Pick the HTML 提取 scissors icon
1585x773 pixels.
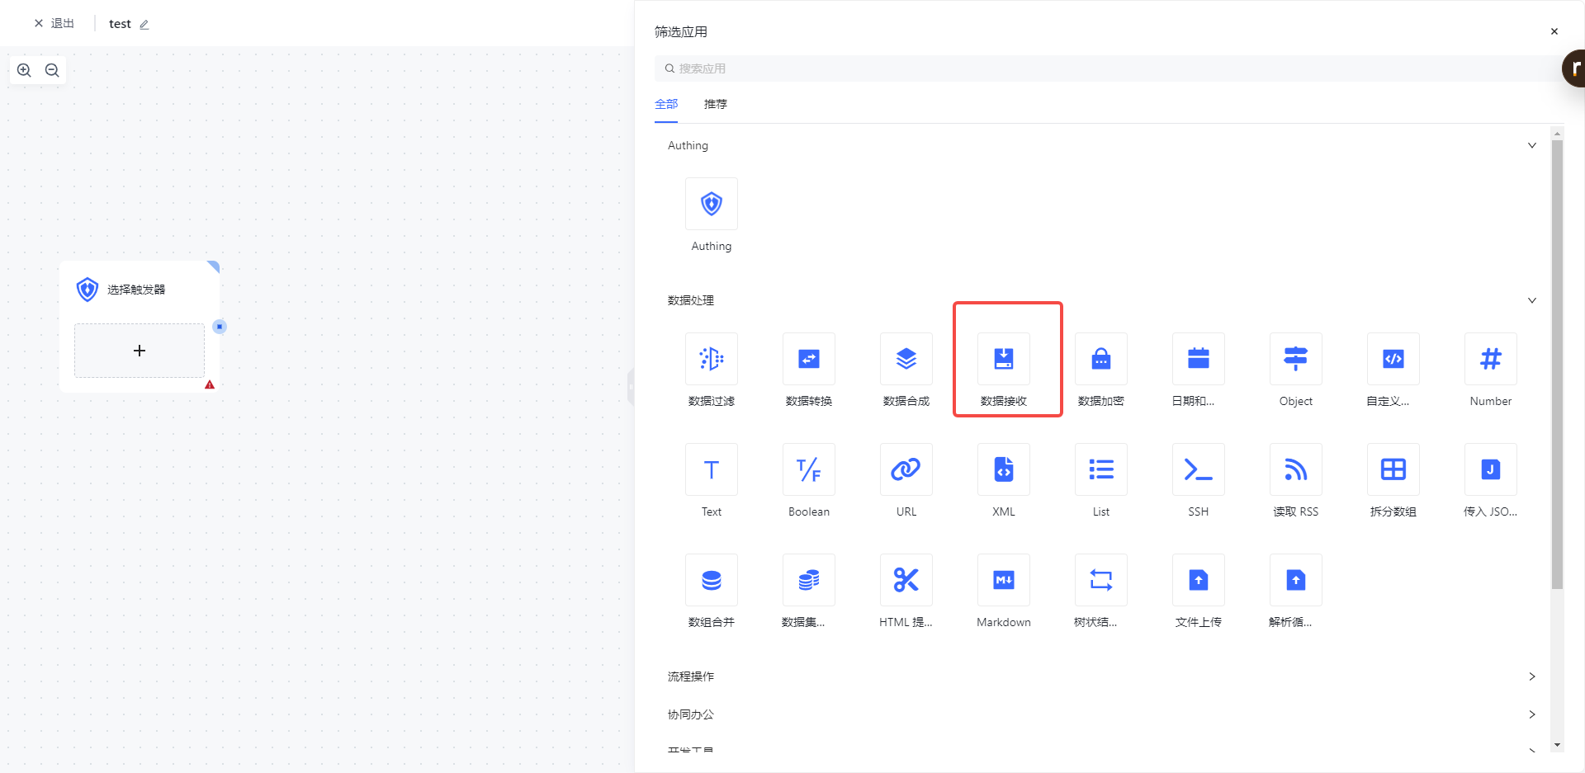pyautogui.click(x=906, y=581)
